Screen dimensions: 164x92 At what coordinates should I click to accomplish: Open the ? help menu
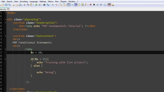pos(78,2)
